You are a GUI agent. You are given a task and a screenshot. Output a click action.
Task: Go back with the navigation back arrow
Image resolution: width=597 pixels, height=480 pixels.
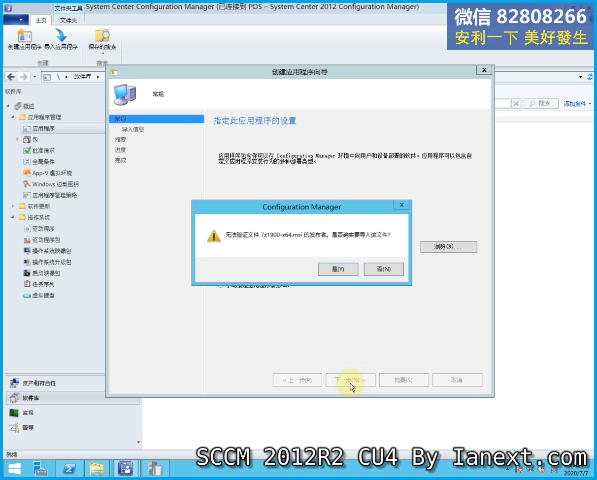coord(11,77)
